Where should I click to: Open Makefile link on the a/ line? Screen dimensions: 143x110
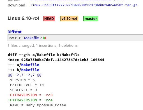pos(30,65)
